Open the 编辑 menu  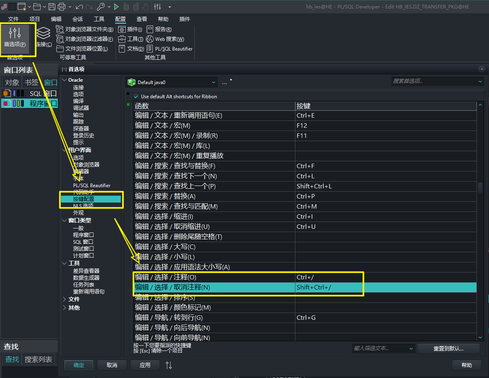click(x=56, y=19)
